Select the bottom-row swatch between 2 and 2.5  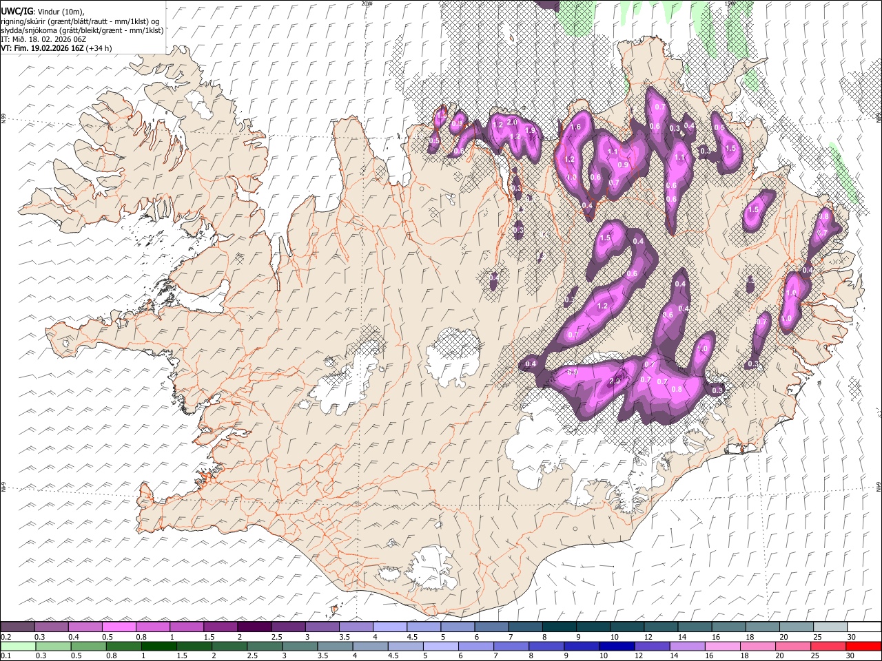coord(229,646)
